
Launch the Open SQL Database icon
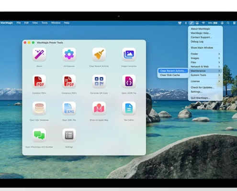tap(39, 108)
